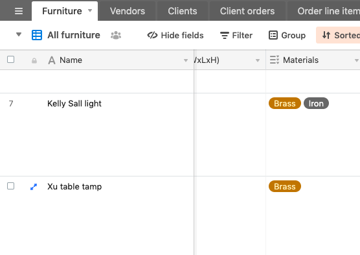Screen dimensions: 360x255
Task: Open the Furniture tab dropdown arrow
Action: (x=90, y=10)
